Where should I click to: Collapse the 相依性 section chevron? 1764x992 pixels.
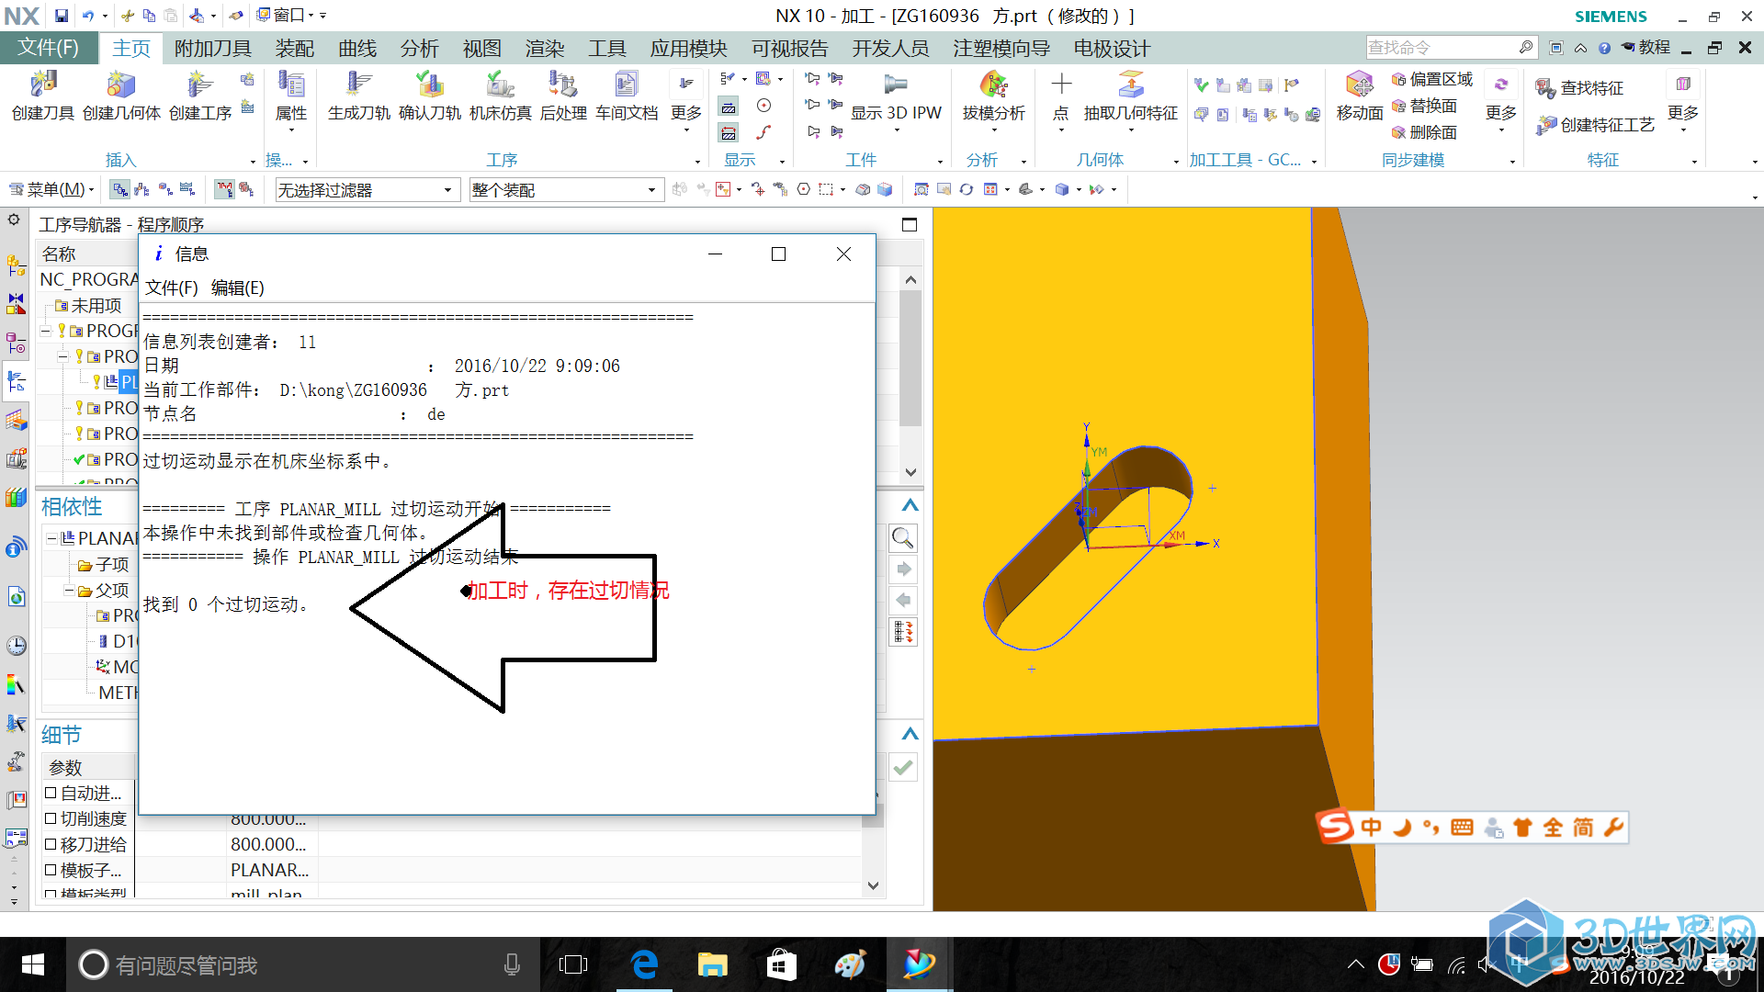click(910, 506)
